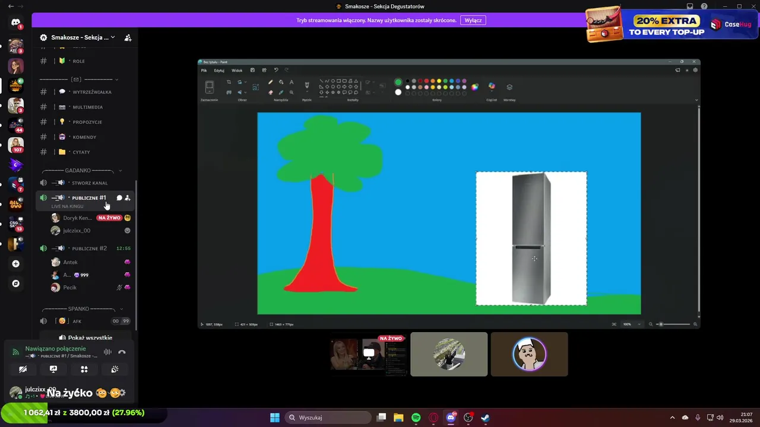Open File Explorer from the taskbar
Viewport: 760px width, 427px height.
point(398,418)
